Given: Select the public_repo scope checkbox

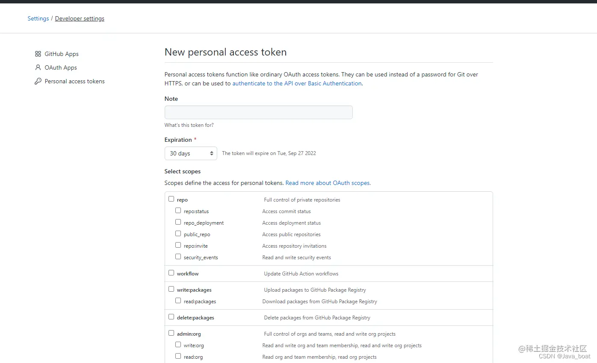Looking at the screenshot, I should [178, 234].
